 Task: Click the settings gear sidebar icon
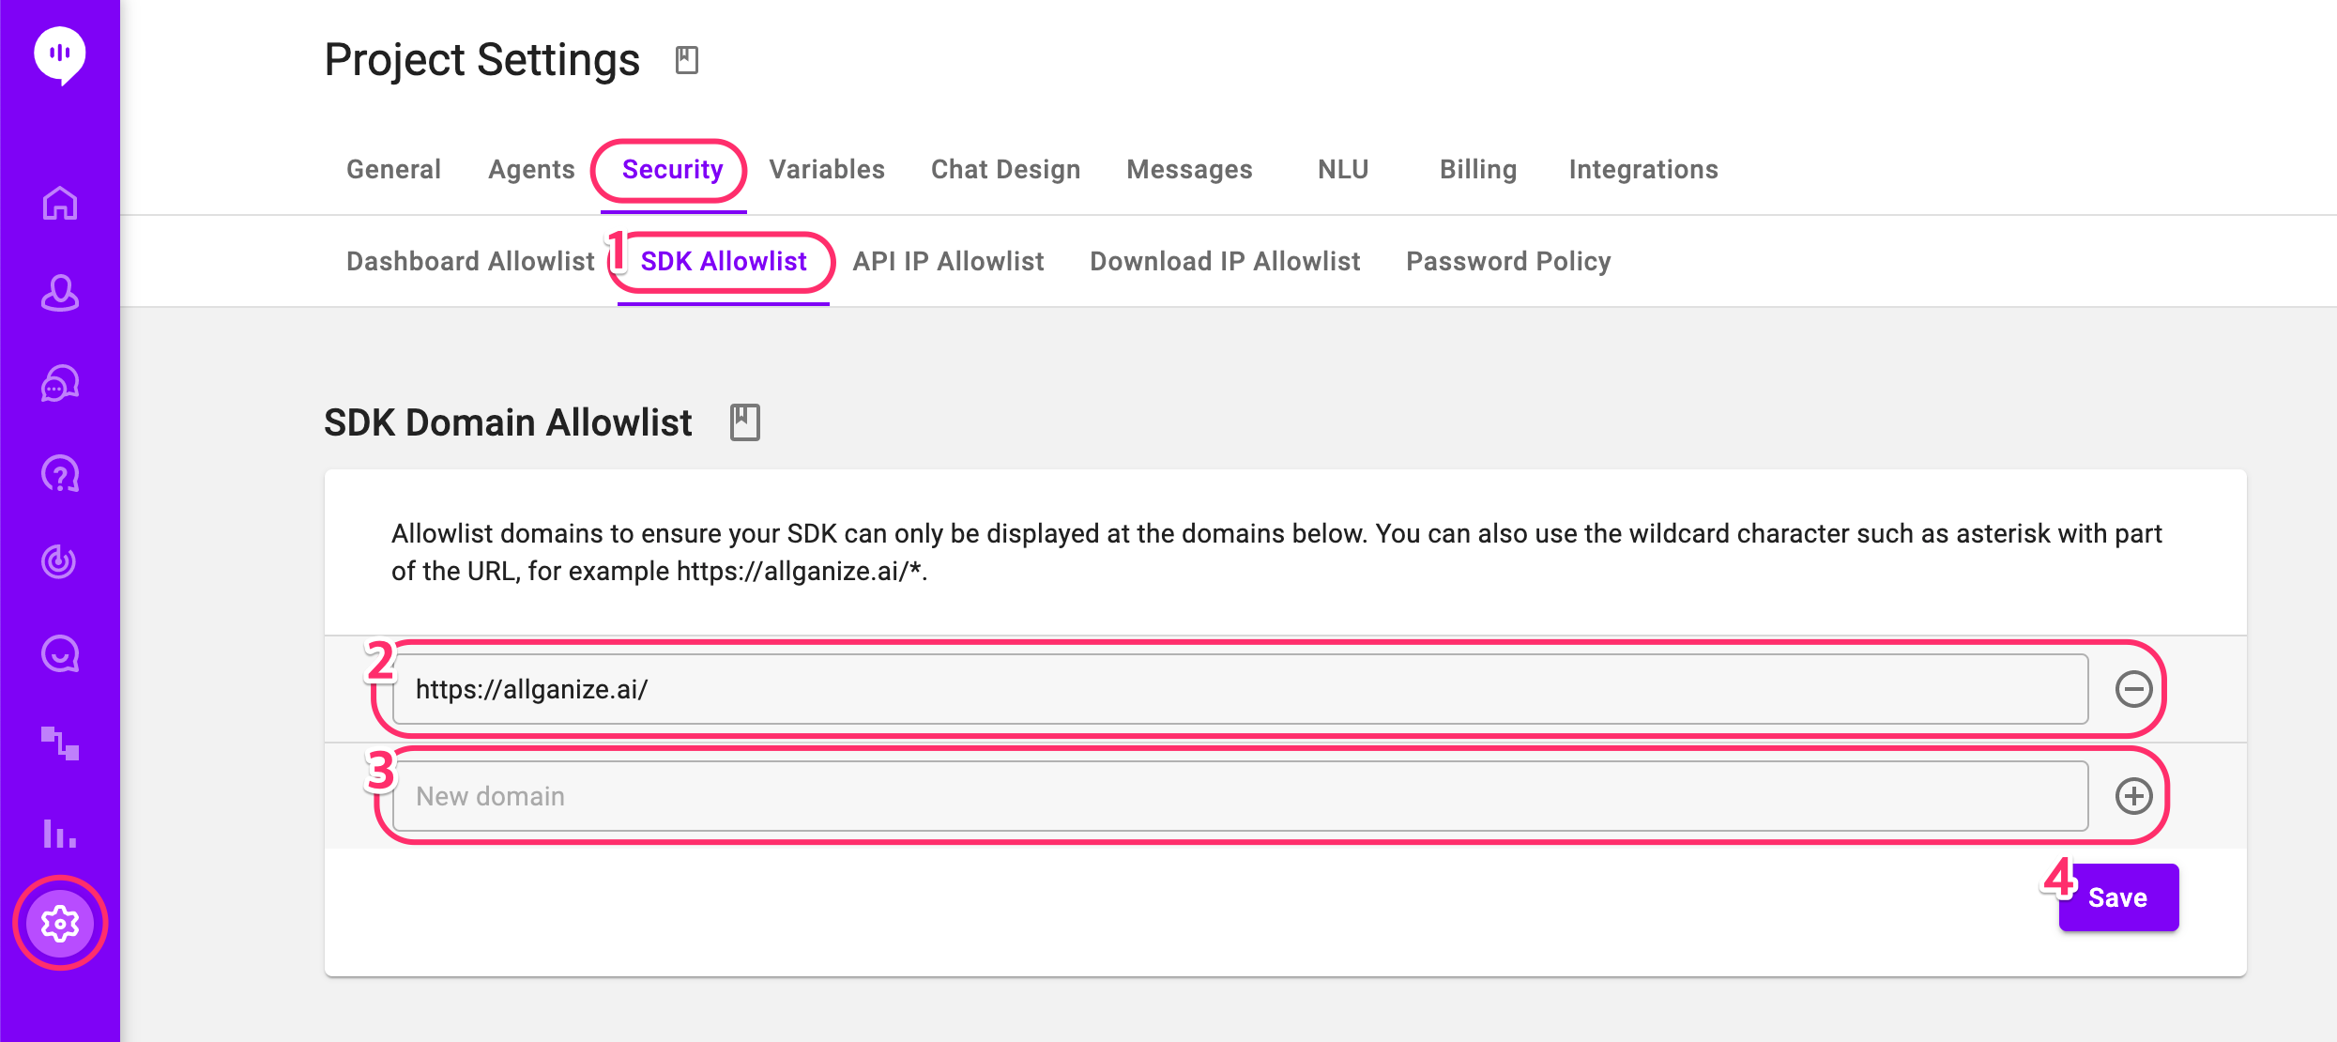[60, 924]
